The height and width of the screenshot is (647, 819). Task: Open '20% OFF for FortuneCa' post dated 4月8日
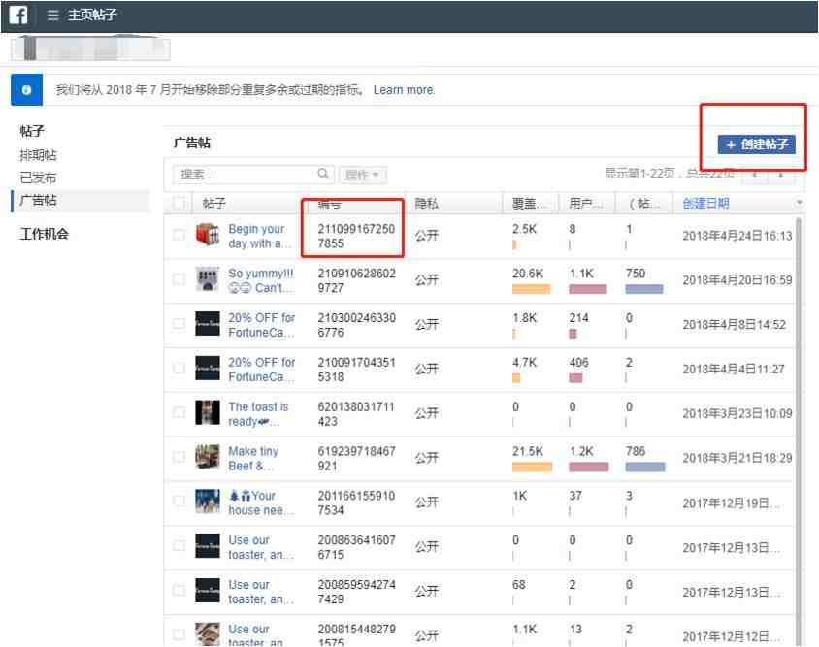coord(262,325)
